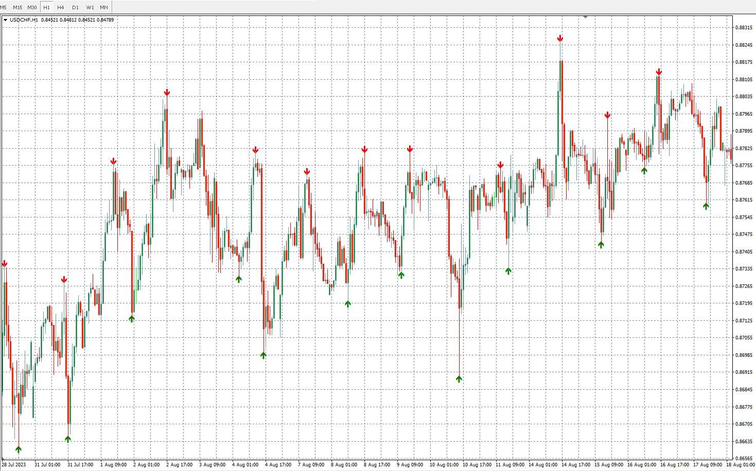Click price label 0.86915 on the axis
This screenshot has height=471, width=756.
[x=743, y=372]
